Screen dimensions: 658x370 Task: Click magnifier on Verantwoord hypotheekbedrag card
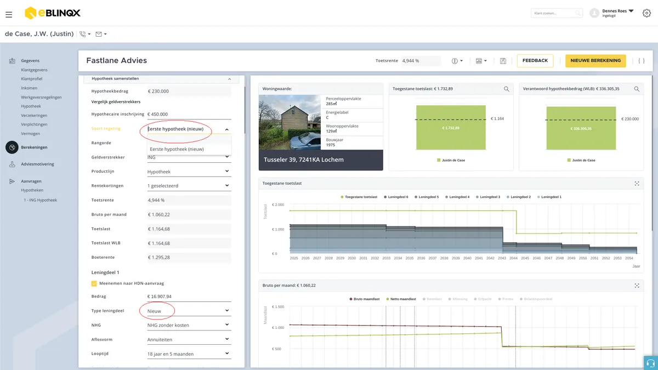(637, 89)
